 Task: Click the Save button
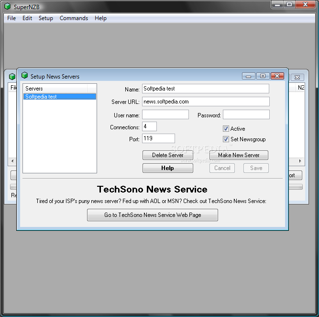(x=256, y=168)
